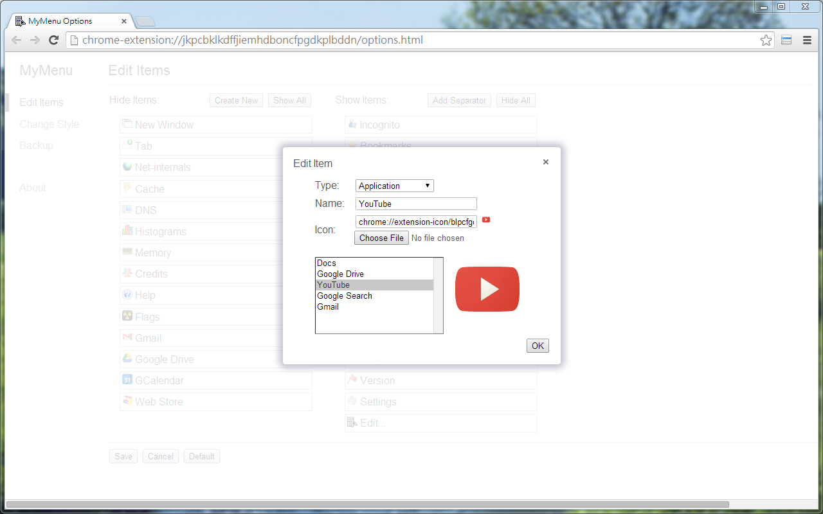Click the Name field containing YouTube
Screen dimensions: 823x514
[x=416, y=204]
